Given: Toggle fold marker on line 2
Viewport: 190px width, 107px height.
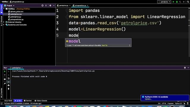Looking at the screenshot, I should (67, 17).
